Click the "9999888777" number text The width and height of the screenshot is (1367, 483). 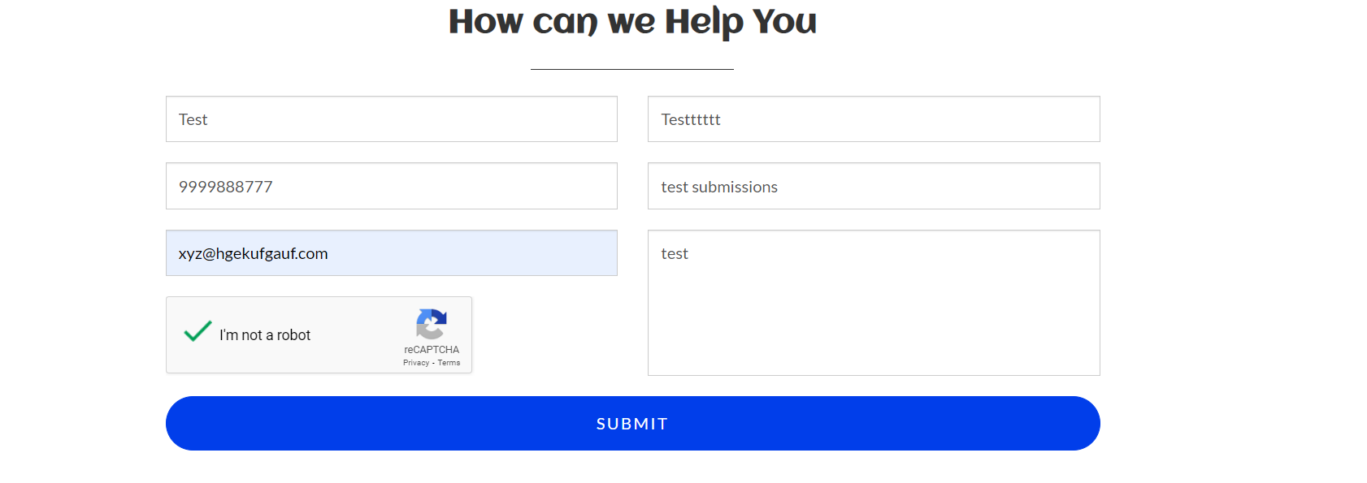click(225, 187)
